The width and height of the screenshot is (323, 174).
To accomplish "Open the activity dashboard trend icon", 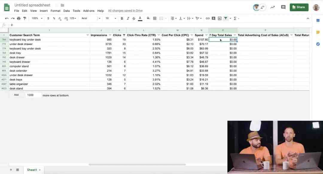I will click(272, 7).
